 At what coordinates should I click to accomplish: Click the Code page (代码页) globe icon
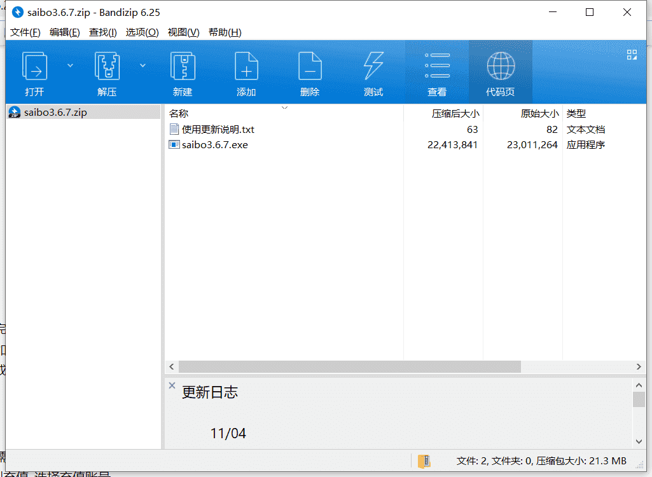click(501, 66)
